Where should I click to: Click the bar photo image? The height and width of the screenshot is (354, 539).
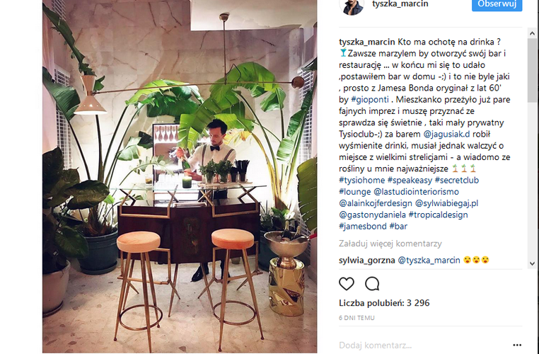[180, 176]
